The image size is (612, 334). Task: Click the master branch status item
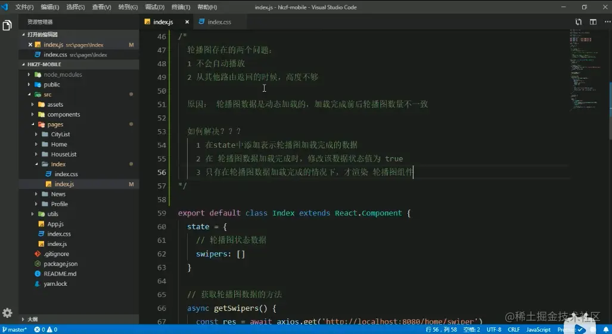click(14, 330)
